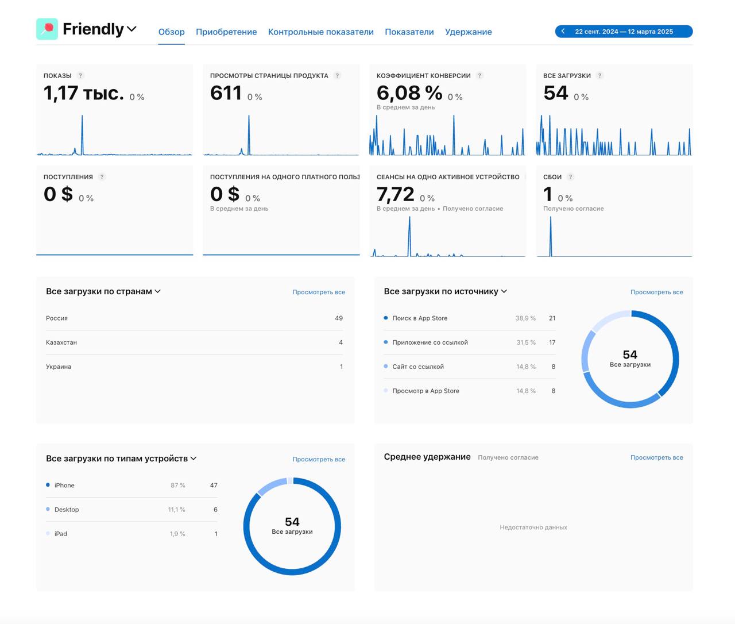Click the date range 22 сент. 2024 — 12 марта 2025
Viewport: 735px width, 624px height.
tap(624, 32)
